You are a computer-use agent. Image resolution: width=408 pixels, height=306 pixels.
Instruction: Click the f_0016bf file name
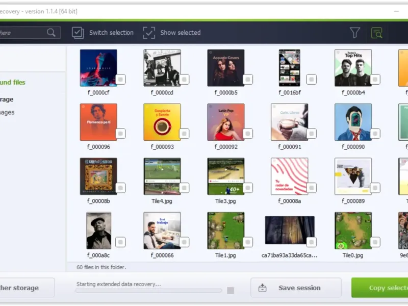290,92
